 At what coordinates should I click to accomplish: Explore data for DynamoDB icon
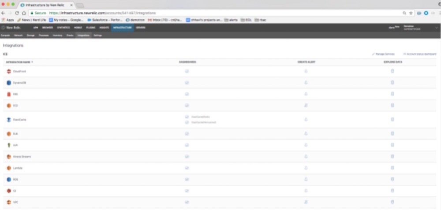click(392, 83)
